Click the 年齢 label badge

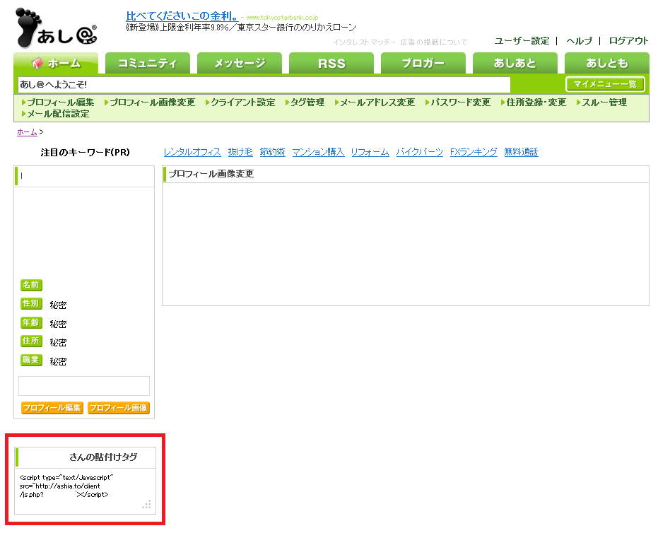coord(31,323)
